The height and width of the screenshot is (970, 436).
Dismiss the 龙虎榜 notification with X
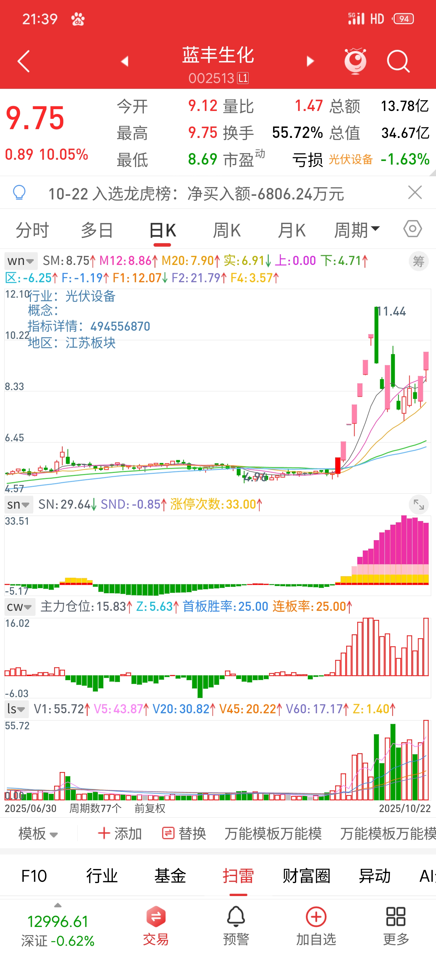tap(415, 192)
